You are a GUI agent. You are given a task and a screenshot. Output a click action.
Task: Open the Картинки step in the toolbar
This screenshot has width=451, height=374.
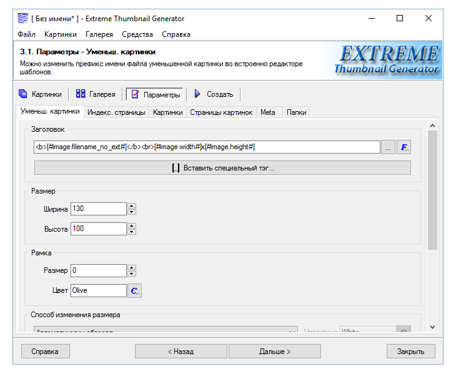click(40, 94)
